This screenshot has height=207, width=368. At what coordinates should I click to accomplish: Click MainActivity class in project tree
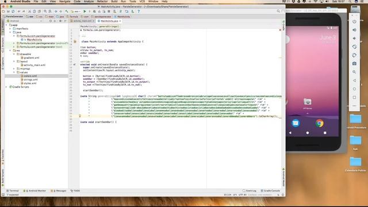tap(34, 40)
